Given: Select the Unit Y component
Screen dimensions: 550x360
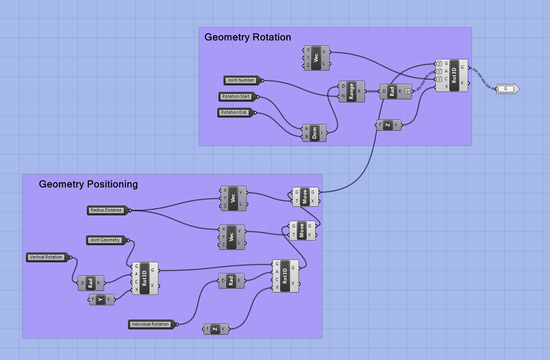Looking at the screenshot, I should [101, 299].
